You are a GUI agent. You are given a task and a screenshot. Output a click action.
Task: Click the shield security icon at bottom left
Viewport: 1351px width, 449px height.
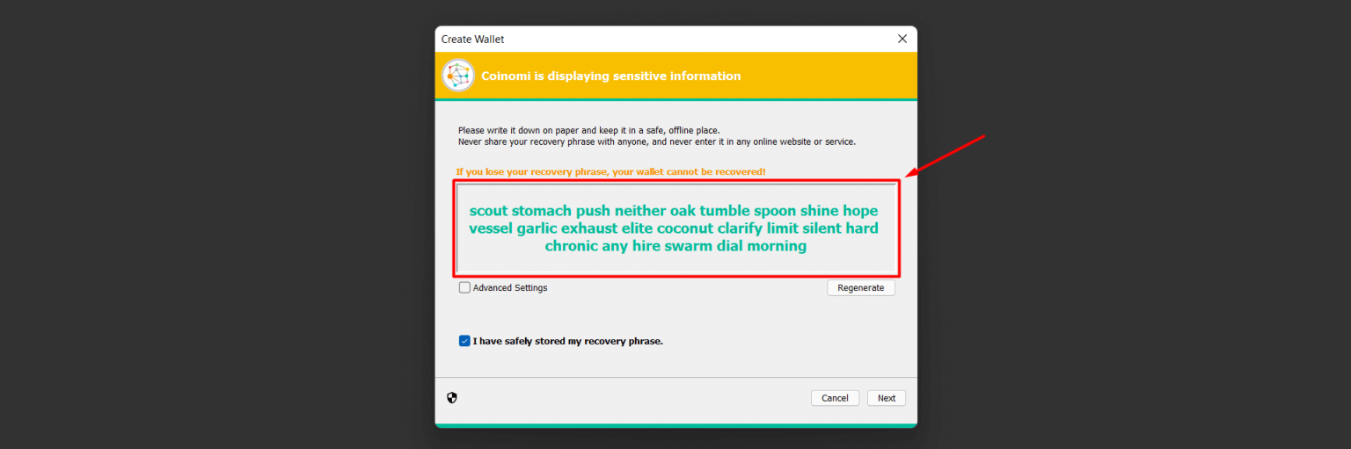pos(452,398)
